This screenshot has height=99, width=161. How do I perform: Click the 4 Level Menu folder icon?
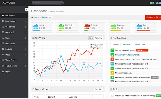[x=3, y=66]
